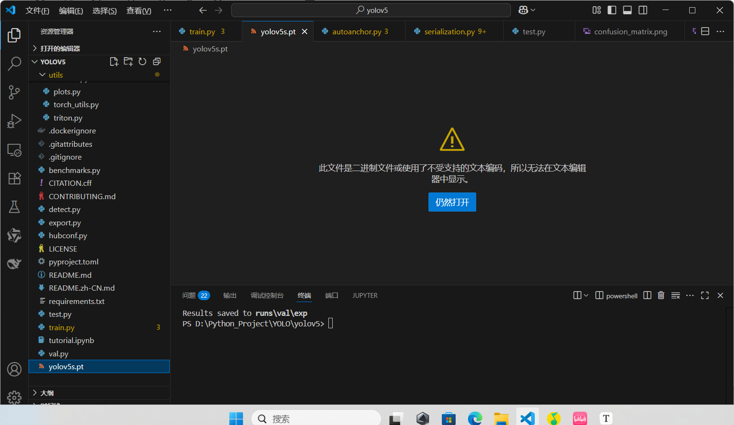Go back in navigation history
The width and height of the screenshot is (734, 425).
pyautogui.click(x=203, y=10)
